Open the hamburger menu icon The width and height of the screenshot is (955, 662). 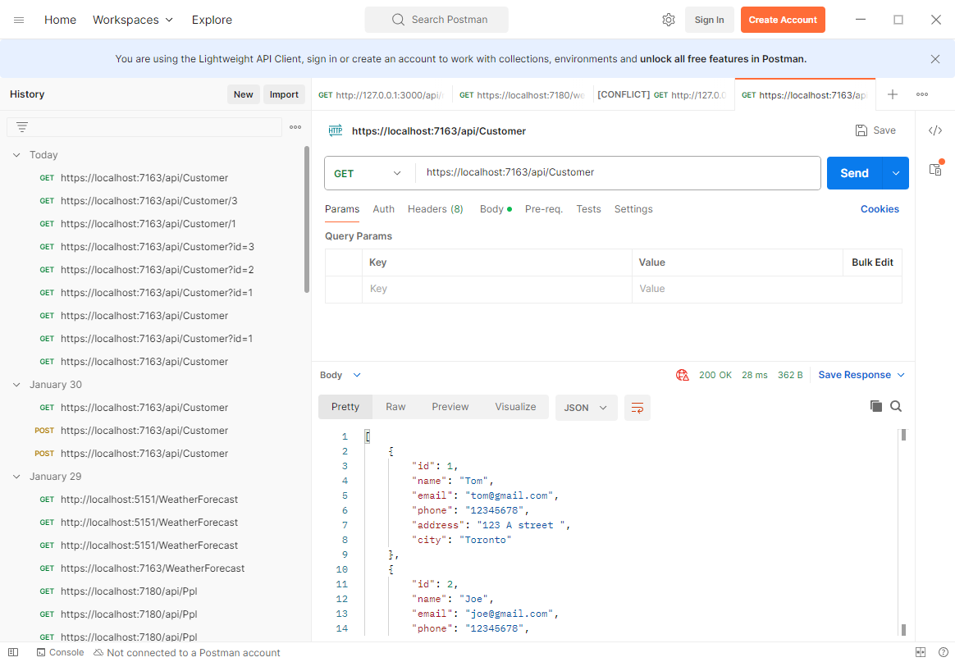pos(19,20)
